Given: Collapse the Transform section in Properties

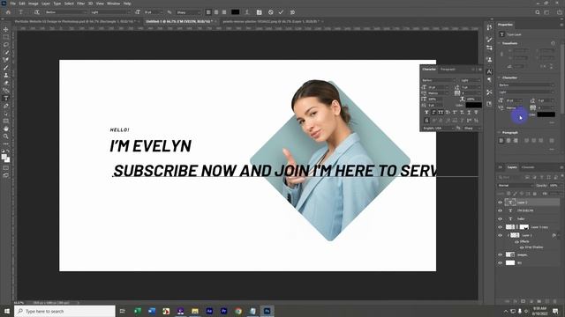Looking at the screenshot, I should (x=500, y=43).
